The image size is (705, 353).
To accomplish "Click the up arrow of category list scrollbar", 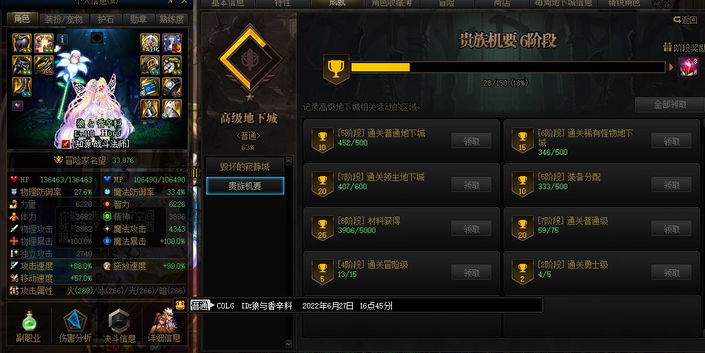I will [288, 161].
